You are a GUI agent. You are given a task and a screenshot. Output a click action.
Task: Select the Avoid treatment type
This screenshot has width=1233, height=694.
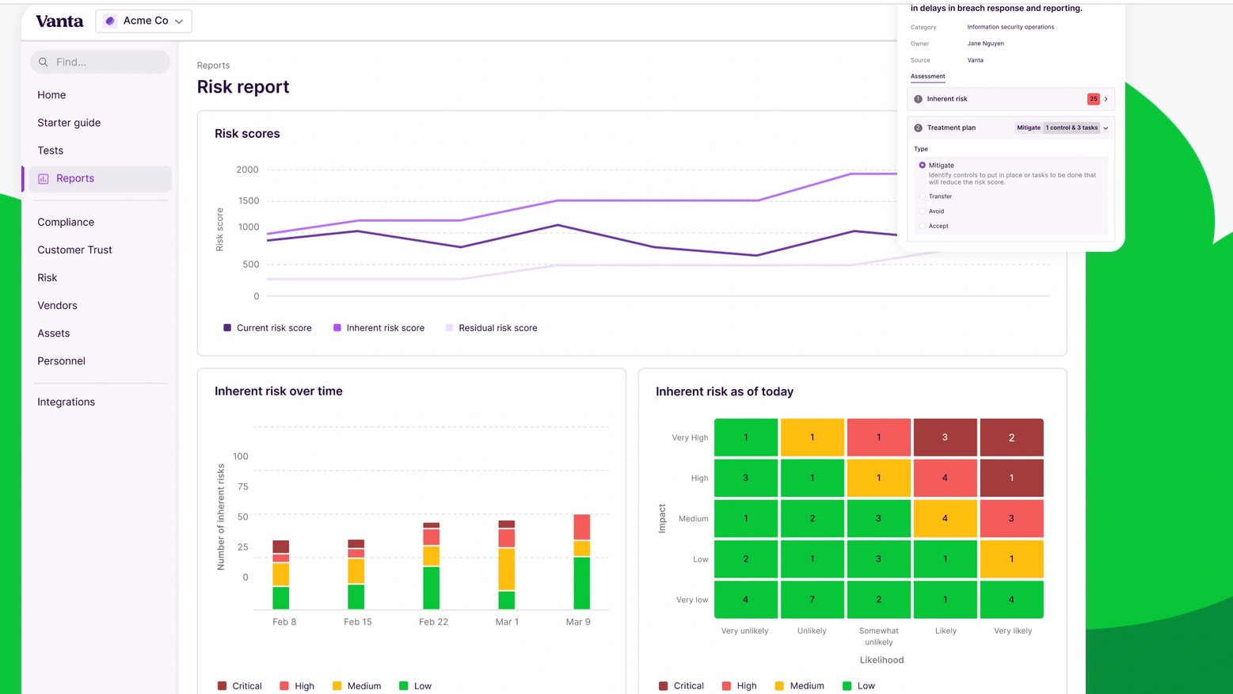click(922, 212)
